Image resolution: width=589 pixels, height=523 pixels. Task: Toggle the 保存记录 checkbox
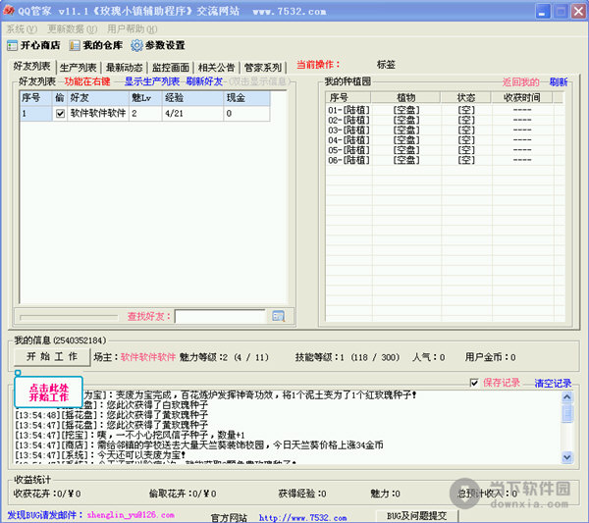click(x=474, y=383)
